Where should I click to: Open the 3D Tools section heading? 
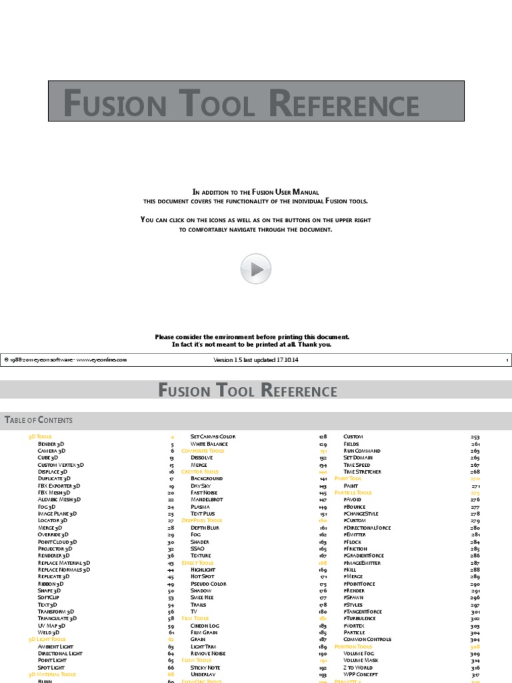click(39, 436)
